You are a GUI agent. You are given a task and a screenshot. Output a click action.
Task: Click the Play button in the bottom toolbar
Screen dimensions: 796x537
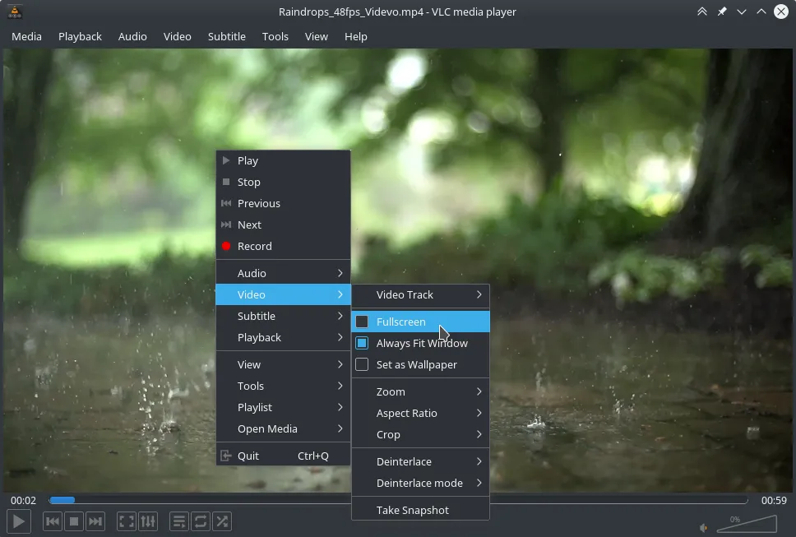coord(18,521)
